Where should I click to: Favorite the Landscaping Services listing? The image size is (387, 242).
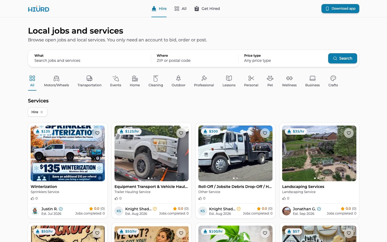(349, 133)
